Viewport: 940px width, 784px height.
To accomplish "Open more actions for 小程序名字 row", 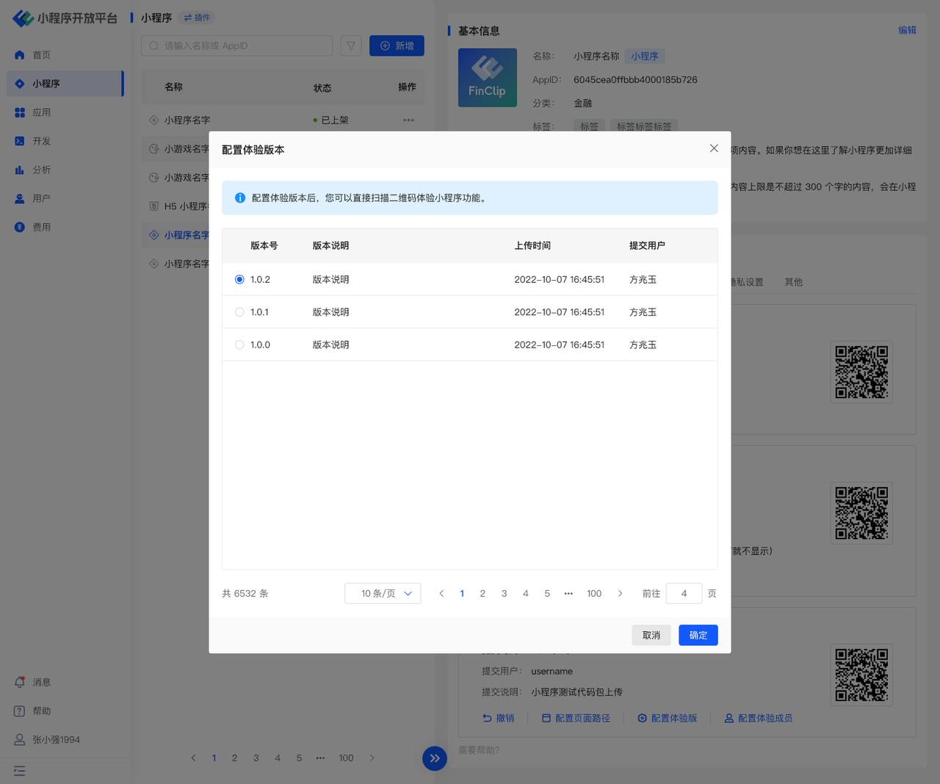I will click(x=408, y=120).
